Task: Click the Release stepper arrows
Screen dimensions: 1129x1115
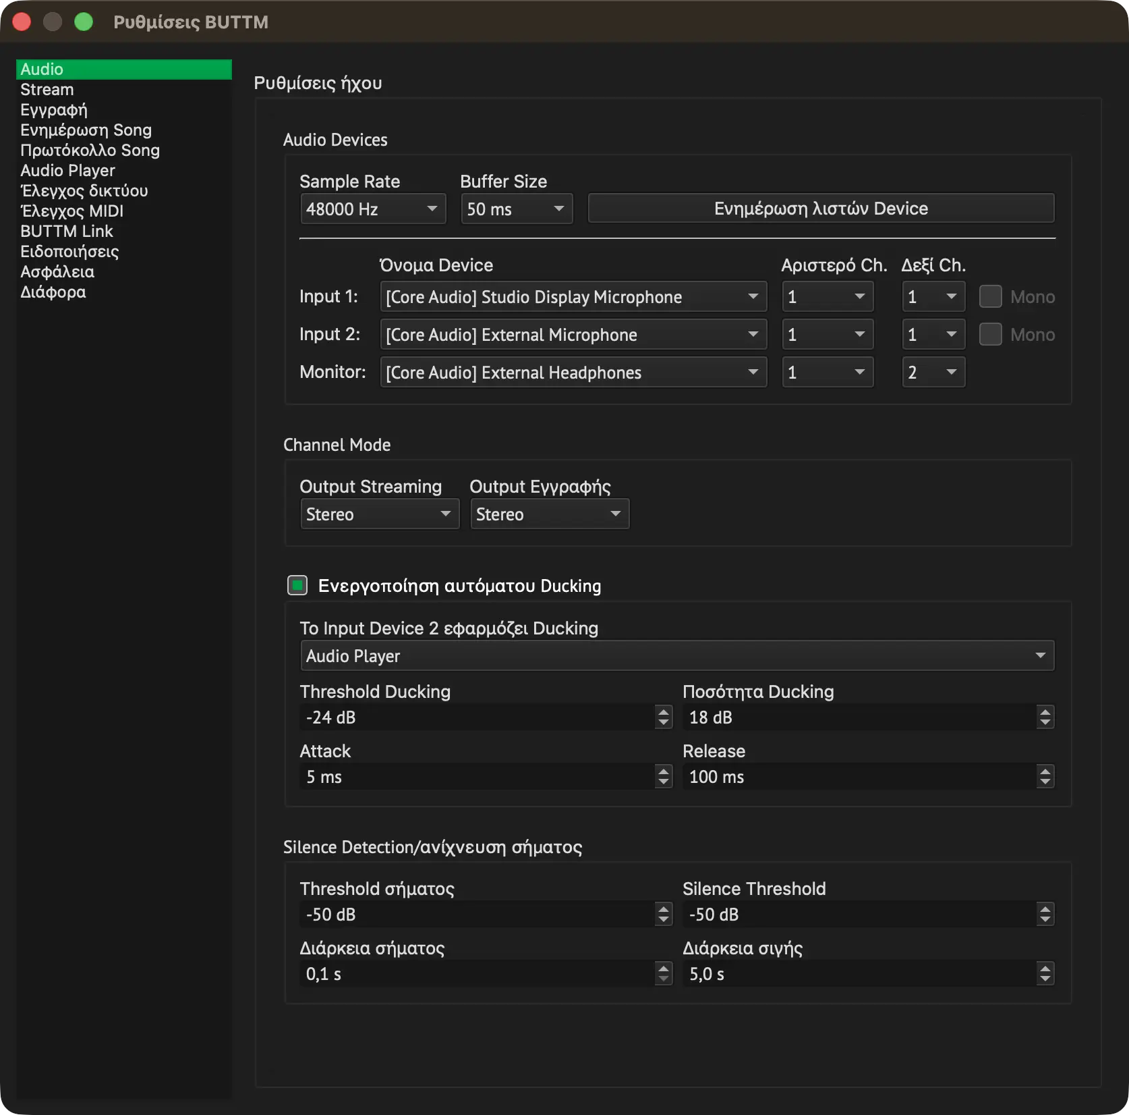Action: pos(1045,777)
